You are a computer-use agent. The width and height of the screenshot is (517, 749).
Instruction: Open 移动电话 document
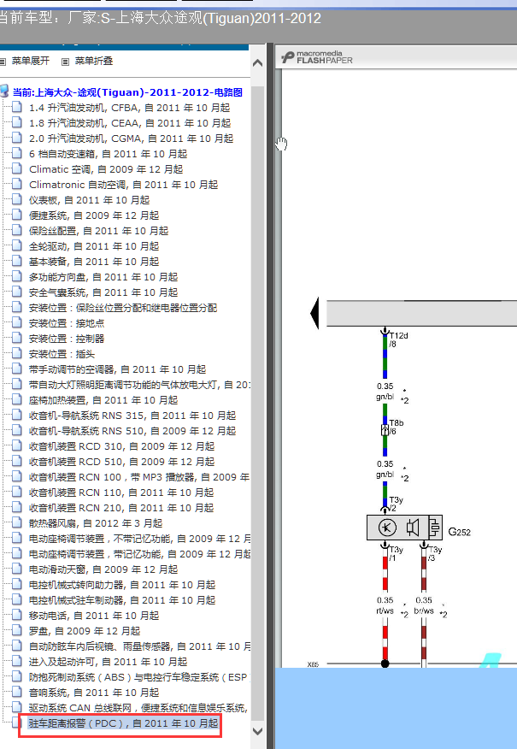[94, 616]
